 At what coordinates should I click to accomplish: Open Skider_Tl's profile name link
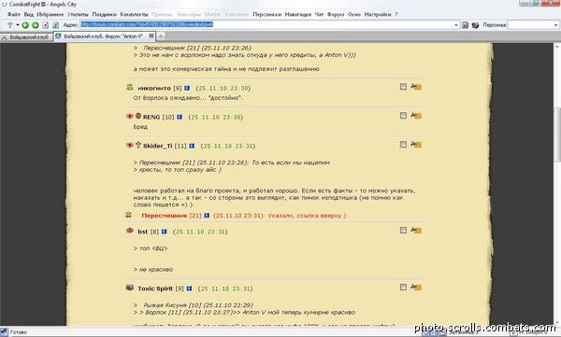point(157,146)
